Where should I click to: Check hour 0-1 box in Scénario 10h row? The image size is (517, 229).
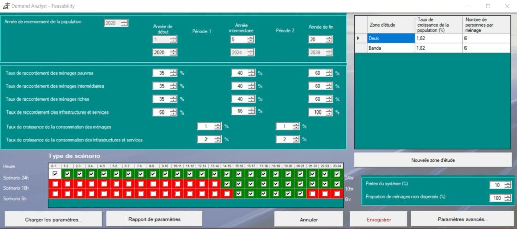click(x=55, y=184)
